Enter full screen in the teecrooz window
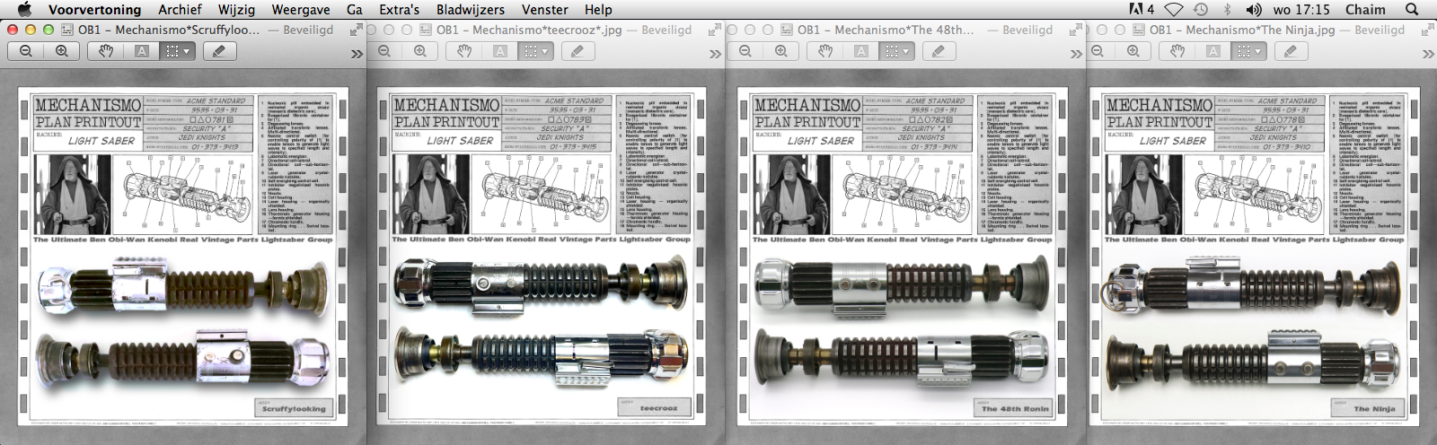This screenshot has width=1437, height=445. coord(714,30)
